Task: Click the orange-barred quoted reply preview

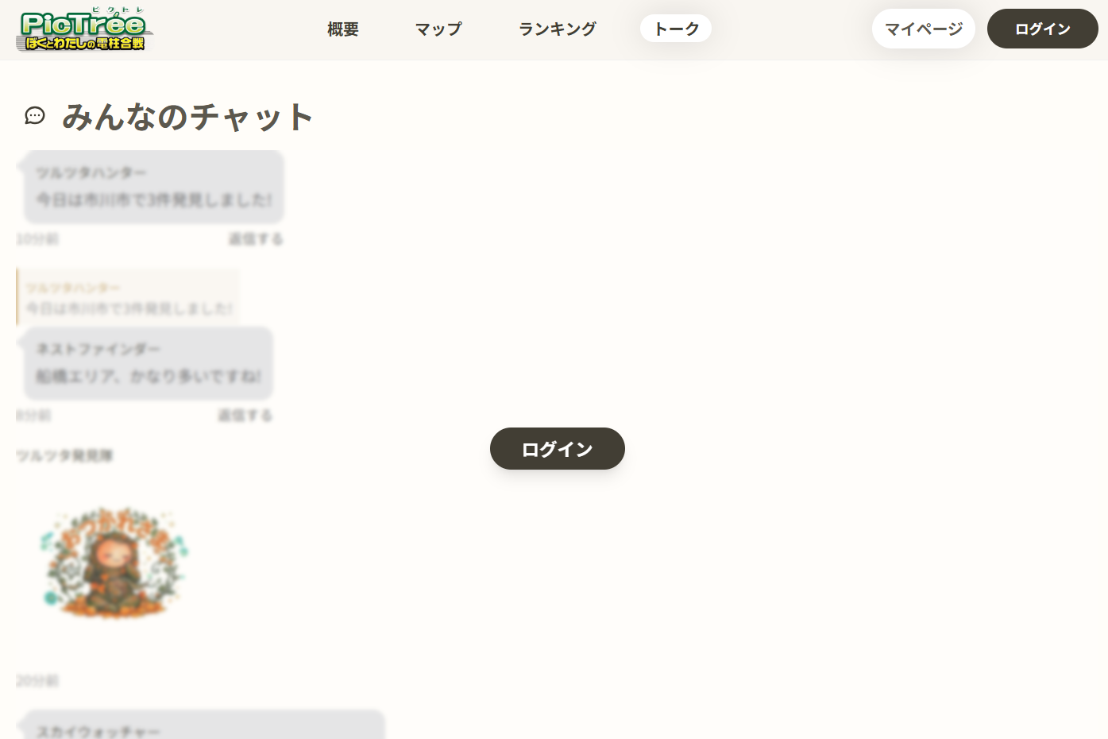Action: pyautogui.click(x=128, y=298)
